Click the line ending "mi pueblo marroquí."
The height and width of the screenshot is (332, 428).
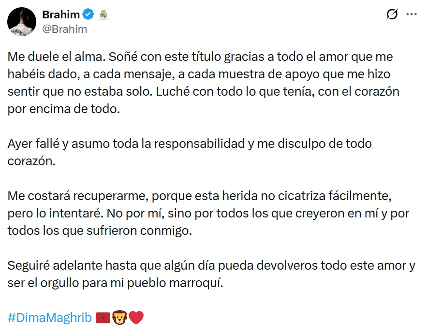pos(116,283)
